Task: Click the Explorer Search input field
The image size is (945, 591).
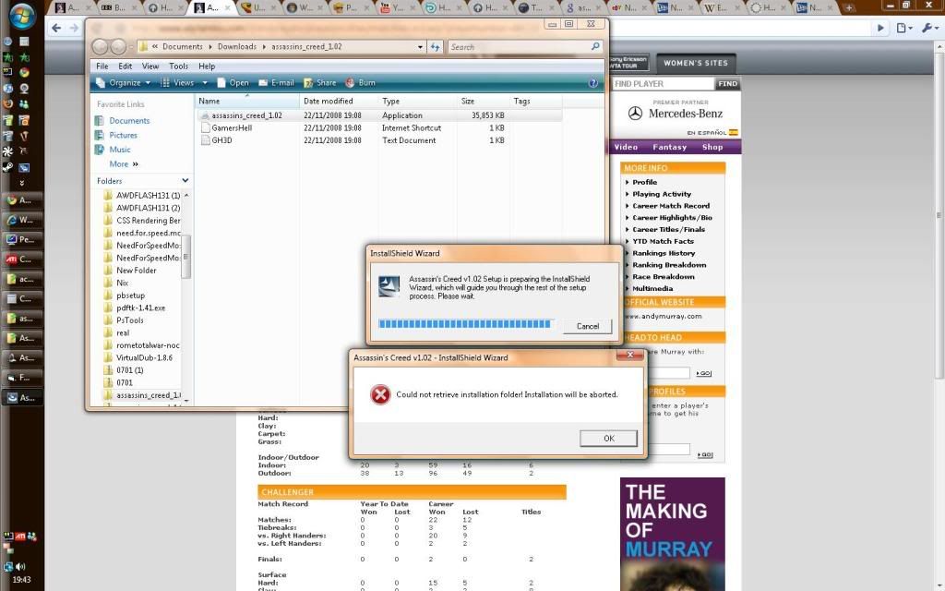Action: tap(519, 46)
